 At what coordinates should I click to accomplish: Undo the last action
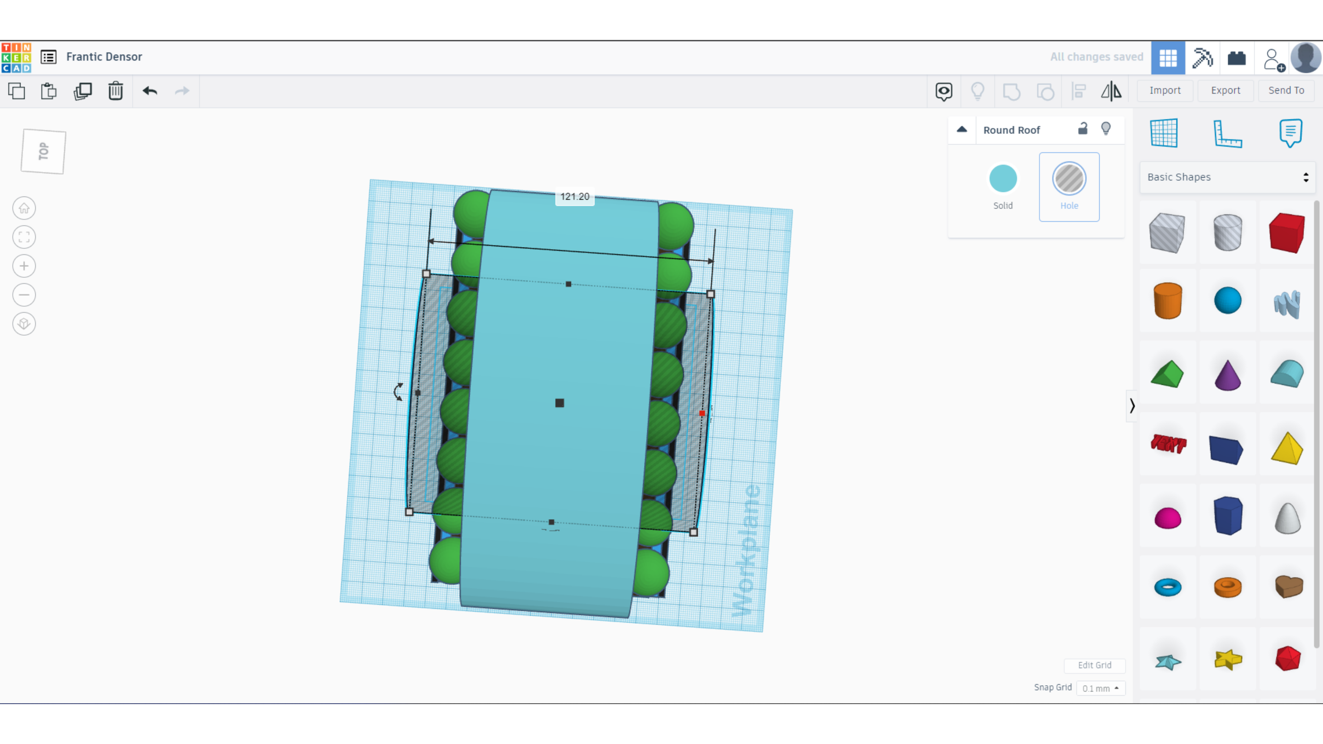click(150, 91)
